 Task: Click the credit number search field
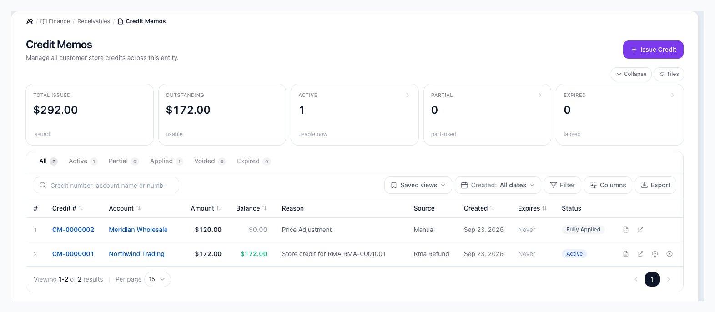(106, 185)
